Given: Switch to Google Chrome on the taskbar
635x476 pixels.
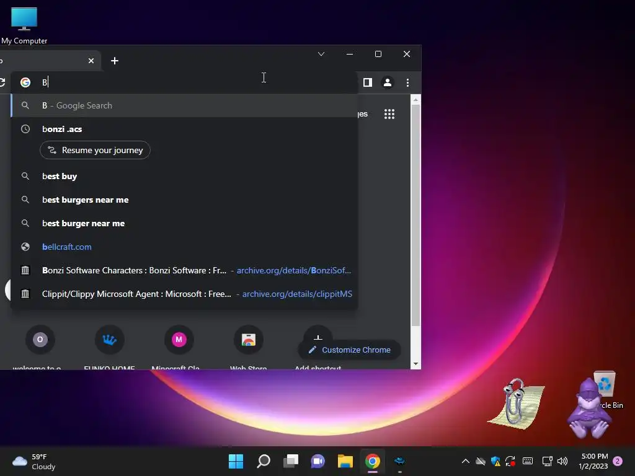Looking at the screenshot, I should point(373,461).
